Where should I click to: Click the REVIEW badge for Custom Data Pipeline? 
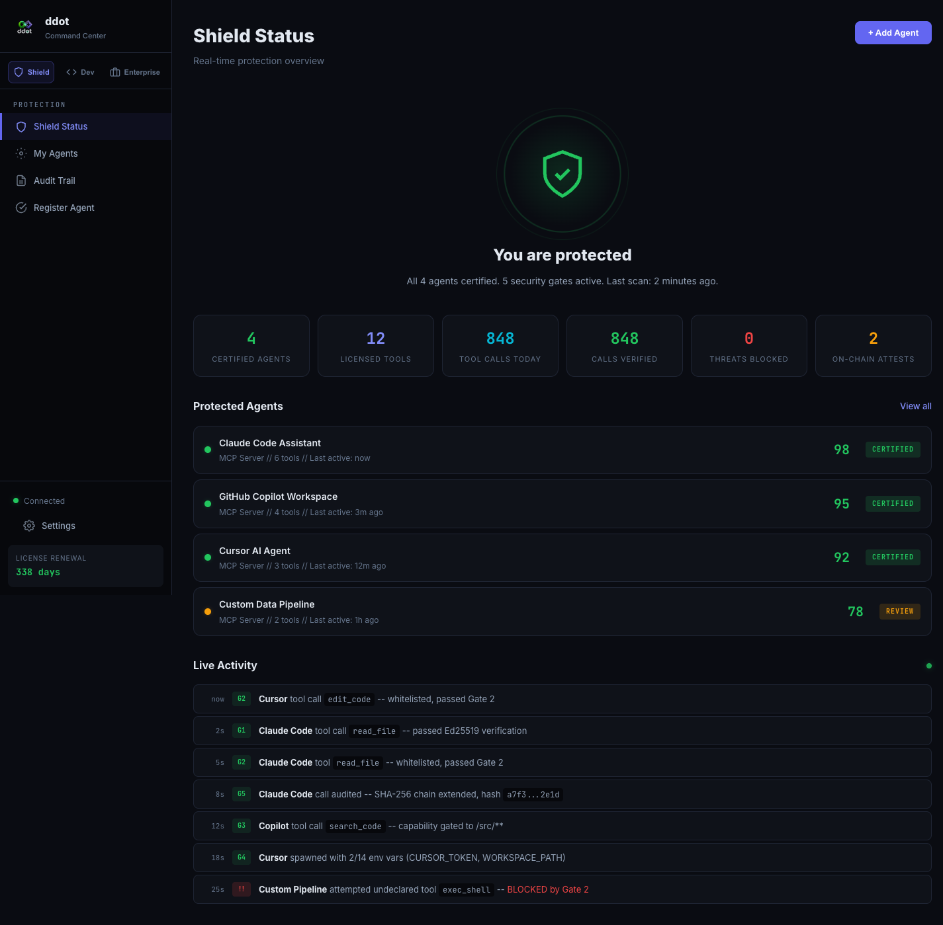pyautogui.click(x=899, y=612)
